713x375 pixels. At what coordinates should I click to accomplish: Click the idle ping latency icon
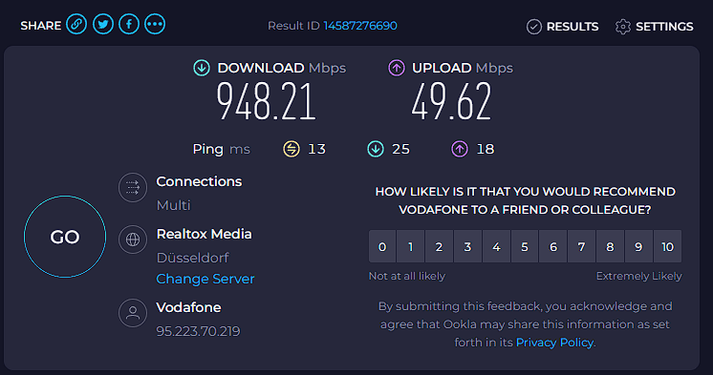click(x=292, y=149)
